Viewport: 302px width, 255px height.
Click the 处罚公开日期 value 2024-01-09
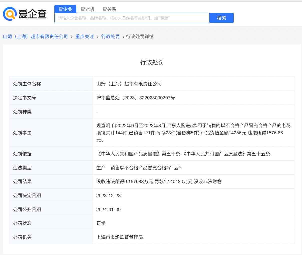point(108,210)
